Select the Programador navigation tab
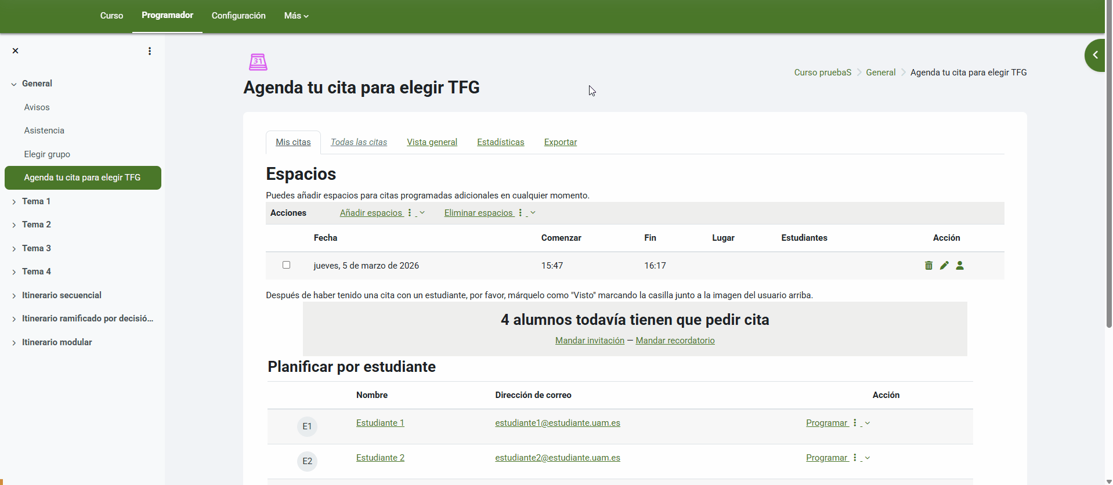 point(167,15)
